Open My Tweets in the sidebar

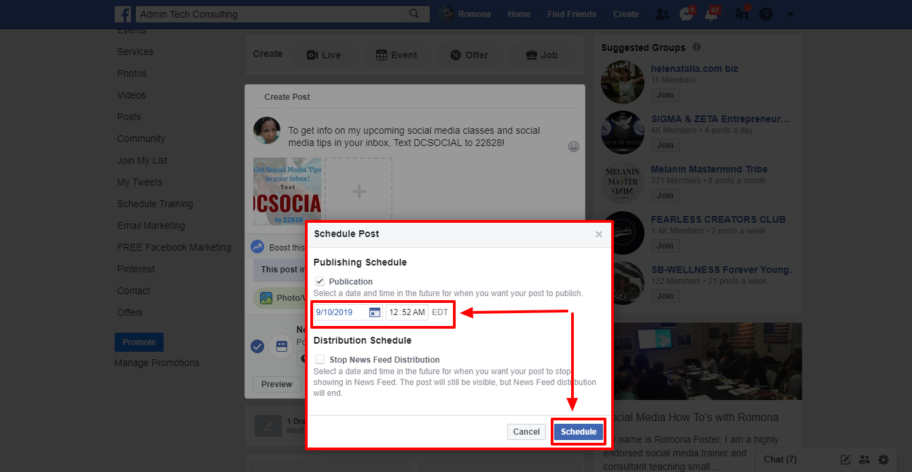140,182
